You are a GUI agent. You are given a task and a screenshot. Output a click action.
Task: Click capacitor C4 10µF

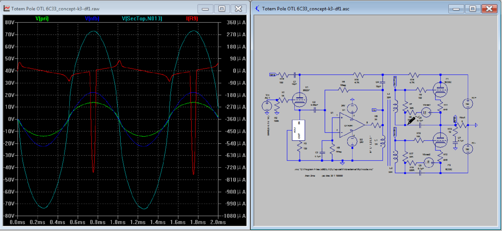pyautogui.click(x=383, y=82)
